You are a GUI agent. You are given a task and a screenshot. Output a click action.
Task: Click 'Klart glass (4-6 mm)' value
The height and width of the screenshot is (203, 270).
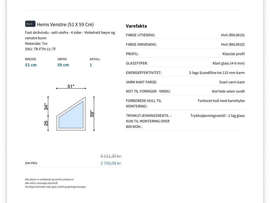[229, 63]
